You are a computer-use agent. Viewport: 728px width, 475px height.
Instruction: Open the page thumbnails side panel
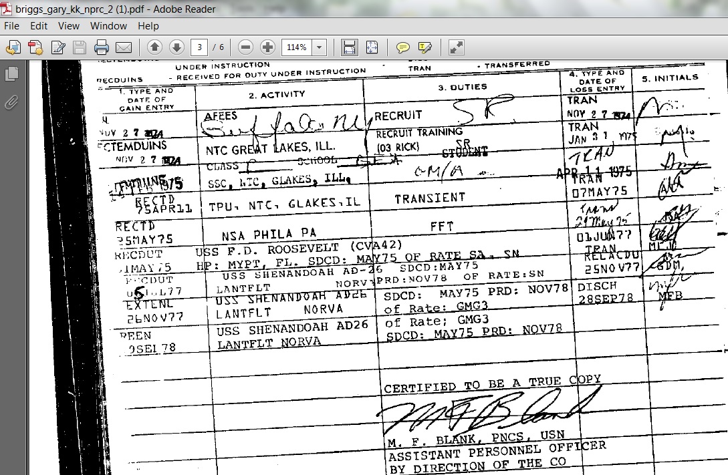(11, 73)
